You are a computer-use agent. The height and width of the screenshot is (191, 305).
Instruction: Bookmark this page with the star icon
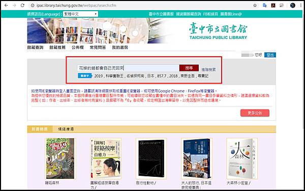(x=255, y=6)
